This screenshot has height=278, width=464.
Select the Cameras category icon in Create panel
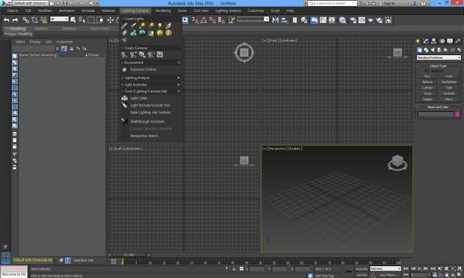[439, 50]
